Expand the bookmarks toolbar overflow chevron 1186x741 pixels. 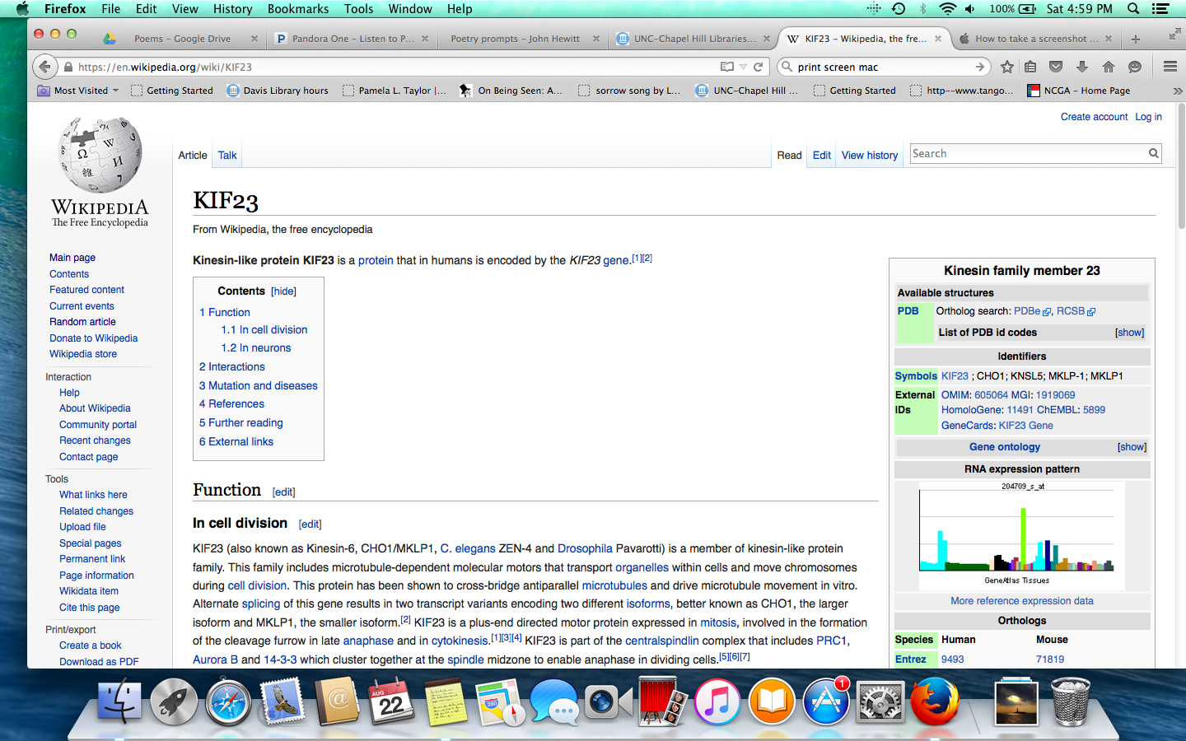[x=1177, y=91]
